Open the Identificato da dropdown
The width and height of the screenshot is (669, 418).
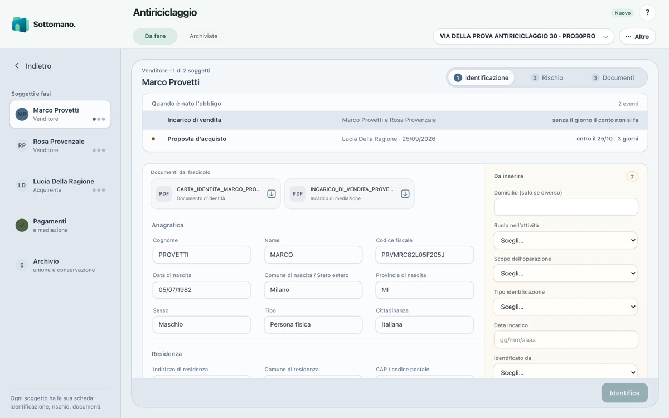[565, 372]
